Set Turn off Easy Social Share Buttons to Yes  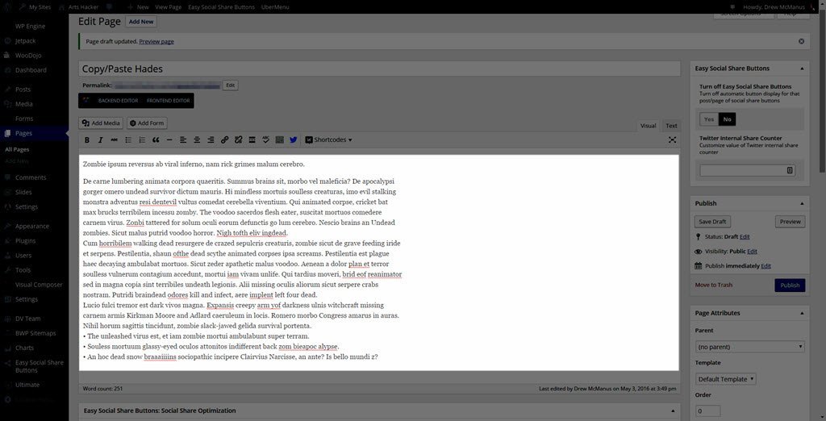tap(709, 119)
